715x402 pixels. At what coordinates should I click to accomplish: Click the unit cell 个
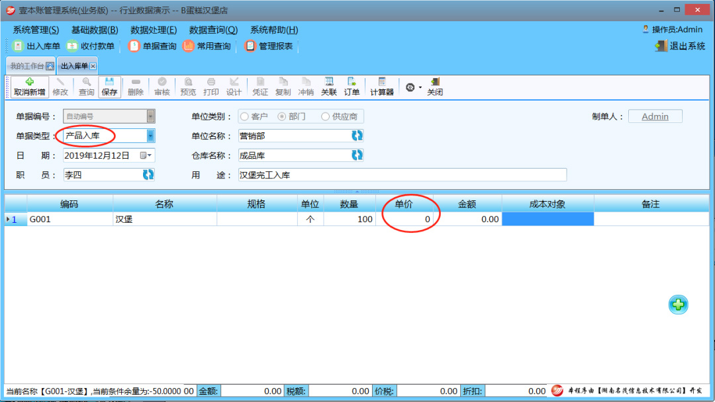[x=310, y=219]
